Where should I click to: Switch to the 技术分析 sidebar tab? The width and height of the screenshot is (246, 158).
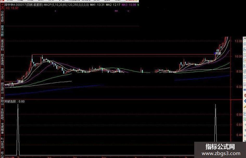click(2, 31)
